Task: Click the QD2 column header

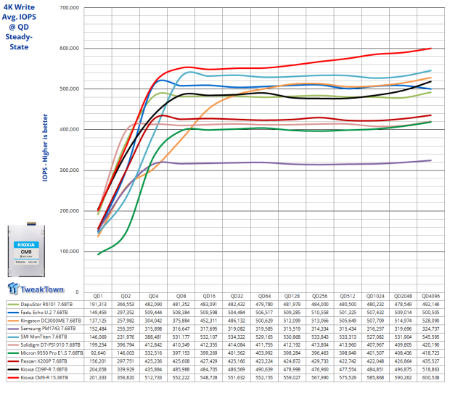Action: point(126,297)
